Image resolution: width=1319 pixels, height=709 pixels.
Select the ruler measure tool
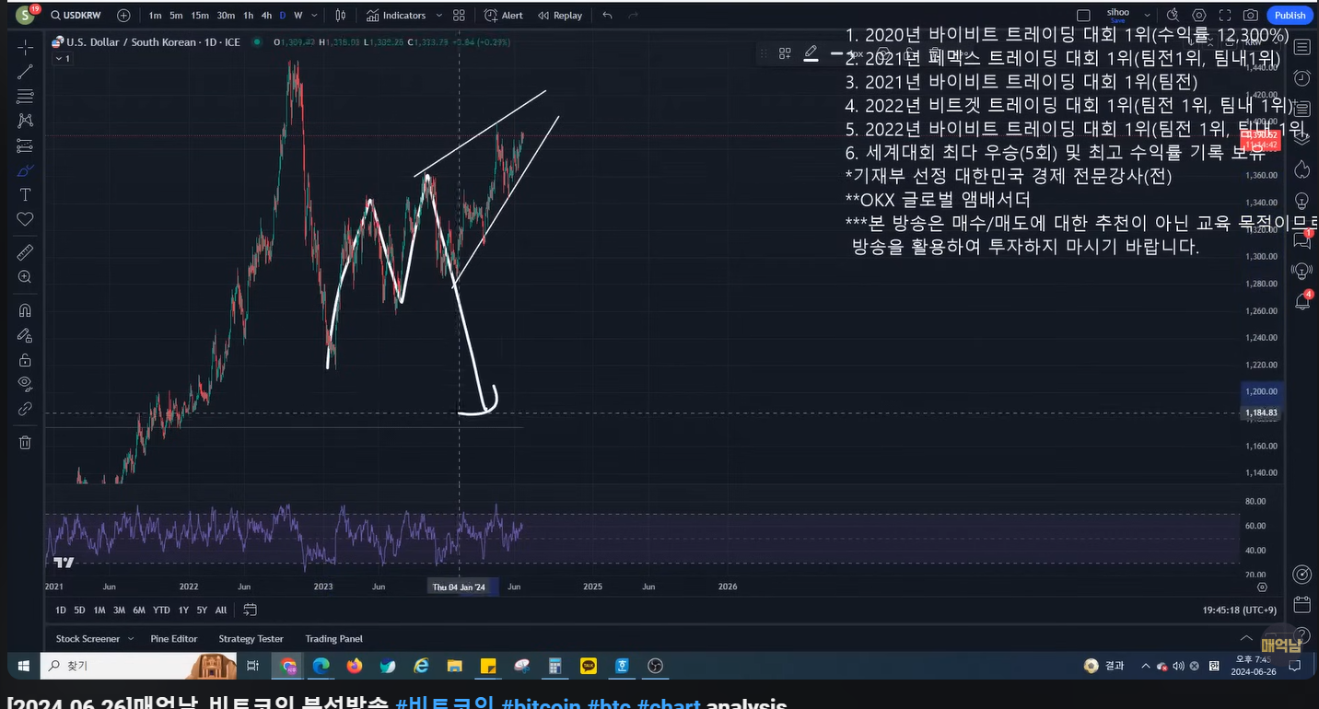(x=25, y=251)
